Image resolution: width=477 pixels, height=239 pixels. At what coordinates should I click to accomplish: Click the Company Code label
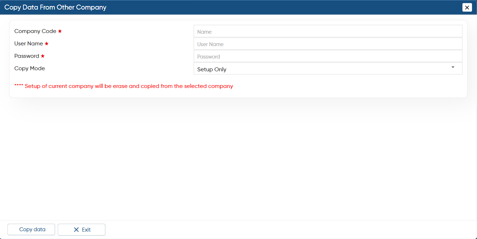pos(35,31)
